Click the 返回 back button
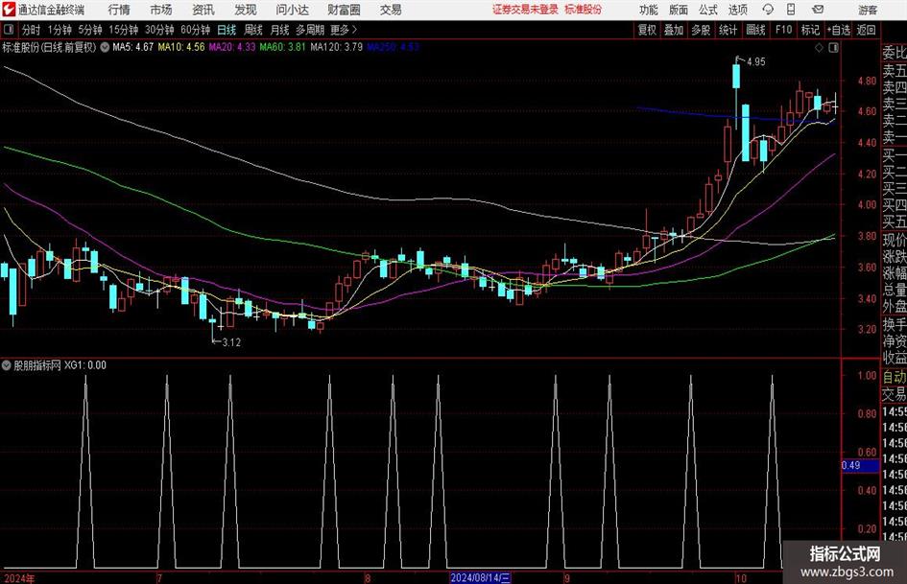 click(866, 30)
